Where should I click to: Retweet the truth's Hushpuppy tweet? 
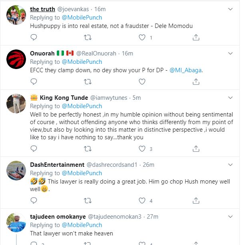tap(88, 38)
